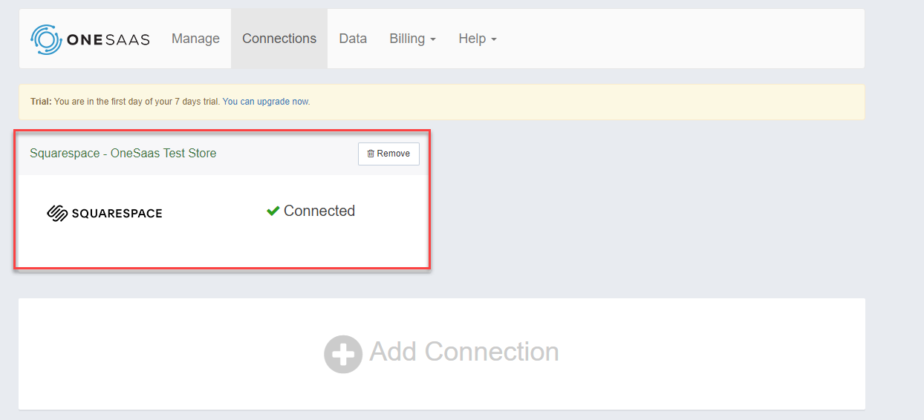Click the OneSaaS circular logo icon
Image resolution: width=924 pixels, height=420 pixels.
[46, 39]
